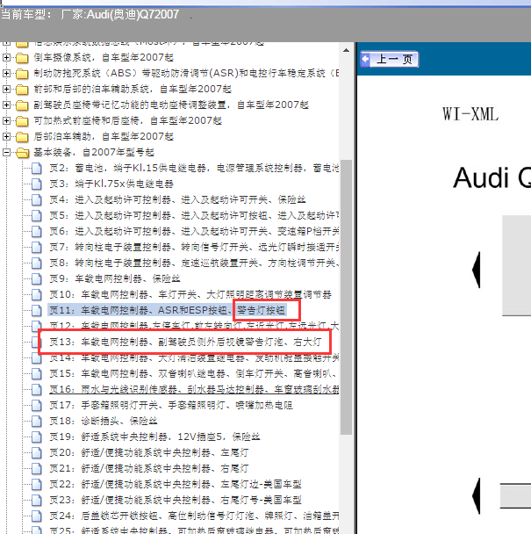Collapse the 基本装备 folder
This screenshot has width=531, height=534.
[x=6, y=152]
